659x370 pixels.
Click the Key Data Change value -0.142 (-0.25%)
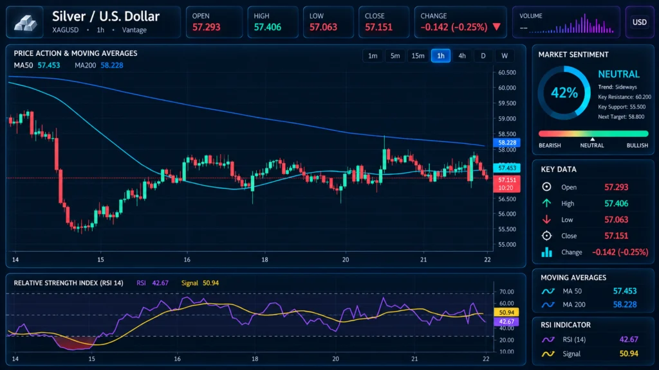(x=620, y=252)
